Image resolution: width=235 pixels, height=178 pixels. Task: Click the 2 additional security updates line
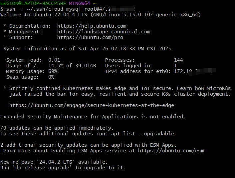[89, 145]
